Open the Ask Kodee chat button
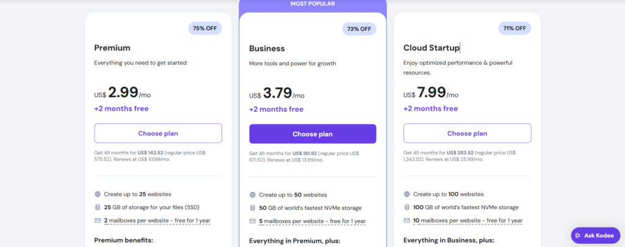 pos(596,235)
